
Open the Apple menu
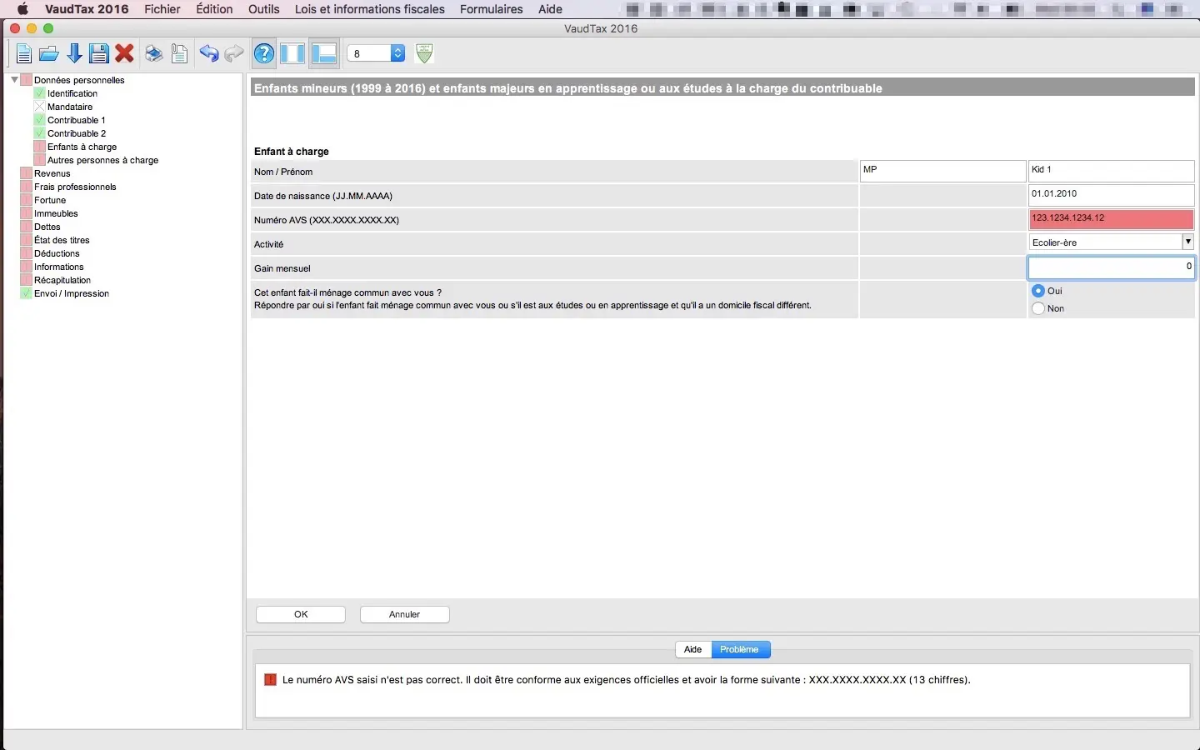(22, 9)
